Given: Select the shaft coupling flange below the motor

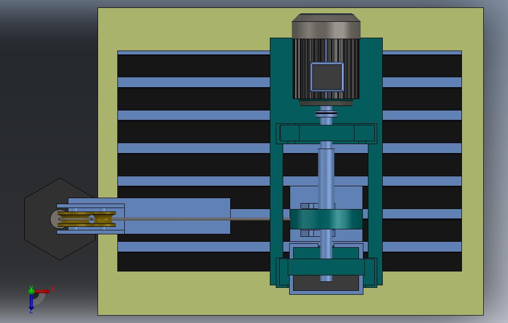Looking at the screenshot, I should [326, 114].
